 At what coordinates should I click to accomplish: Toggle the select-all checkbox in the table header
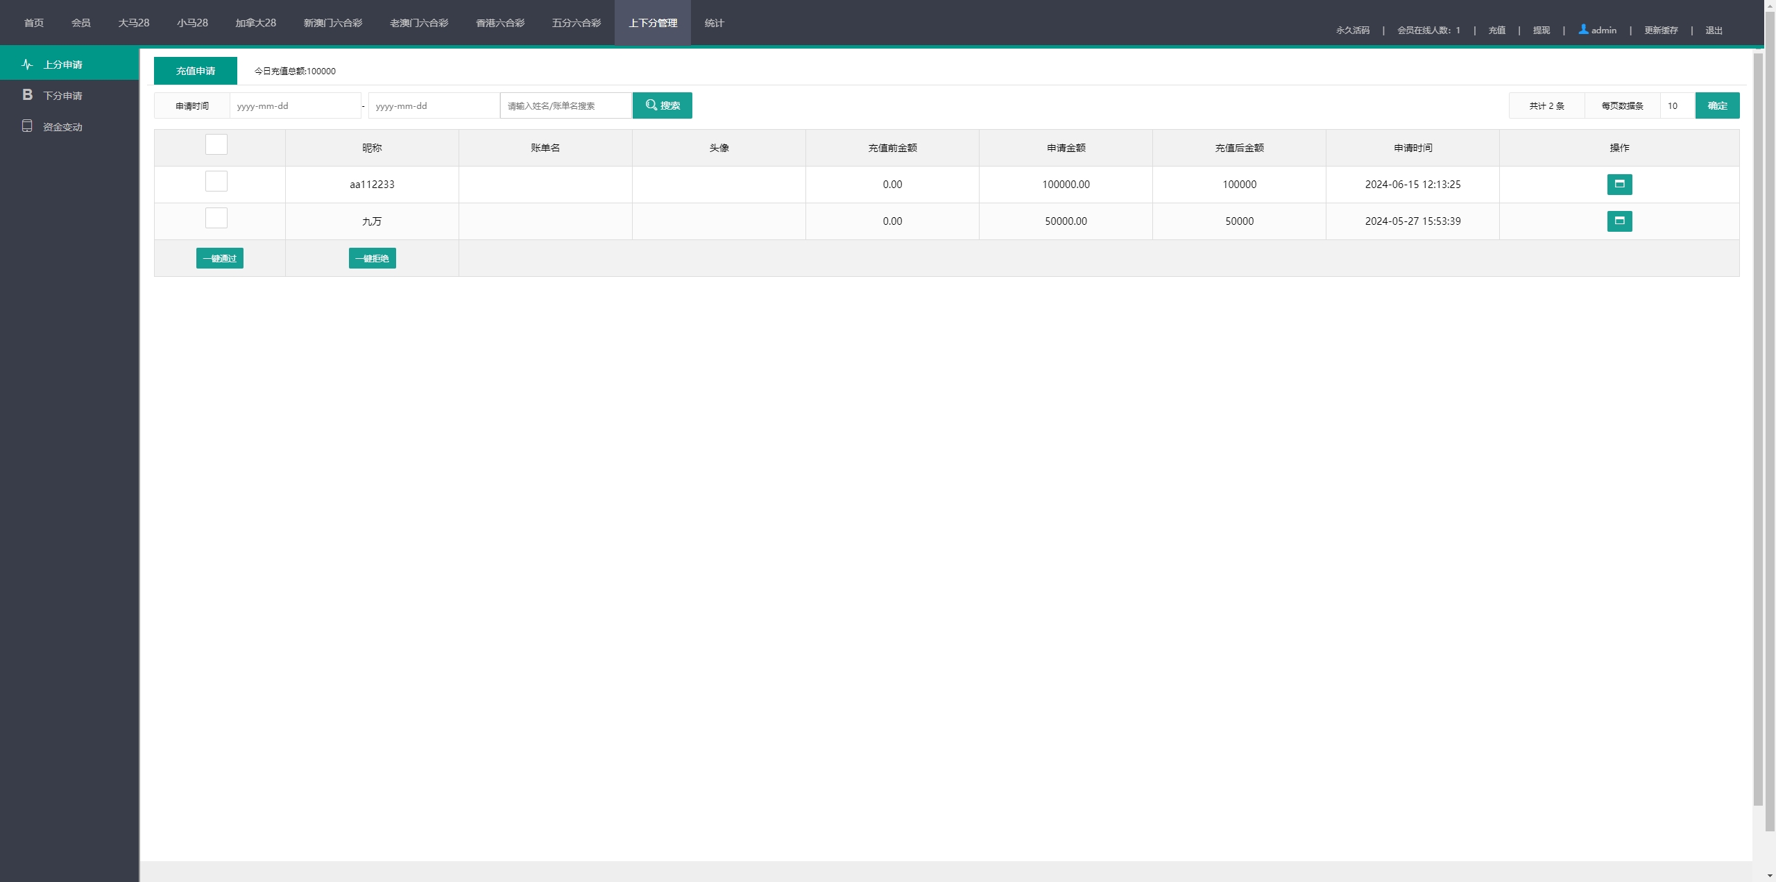[x=216, y=145]
